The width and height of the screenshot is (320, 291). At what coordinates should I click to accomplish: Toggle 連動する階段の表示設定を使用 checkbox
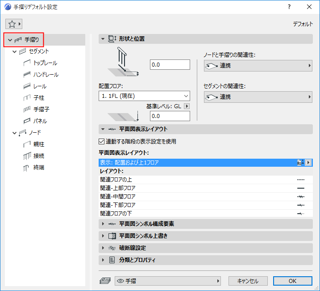coord(101,141)
